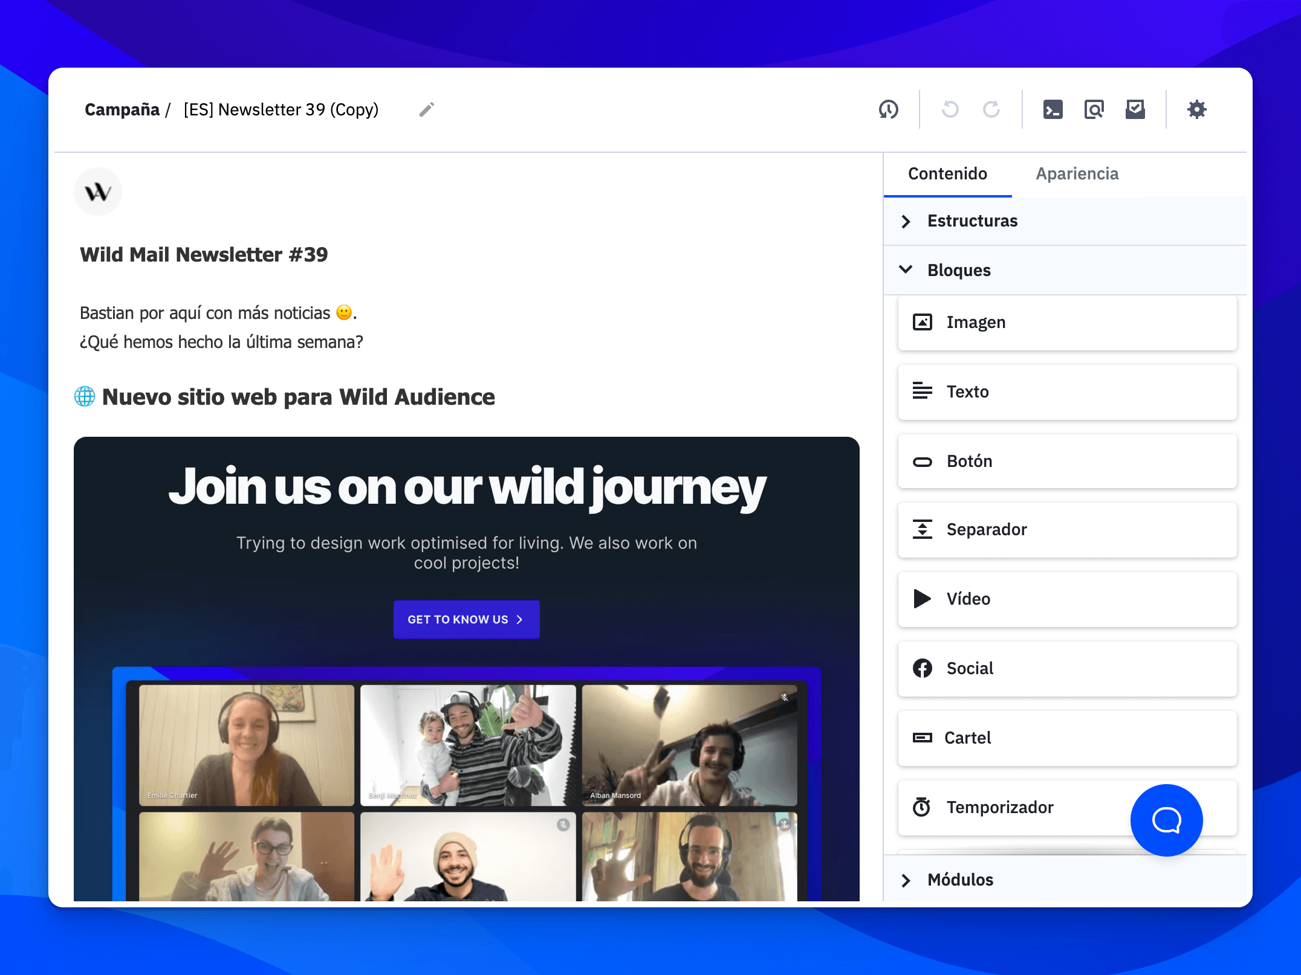Click the undo arrow icon

[950, 109]
